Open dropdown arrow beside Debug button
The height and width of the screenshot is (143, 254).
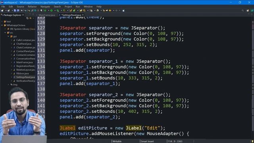point(48,11)
